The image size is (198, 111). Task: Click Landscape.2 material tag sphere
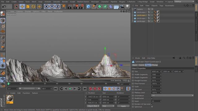(x=158, y=15)
